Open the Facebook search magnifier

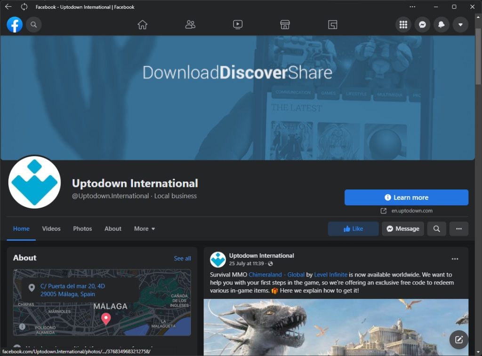34,24
